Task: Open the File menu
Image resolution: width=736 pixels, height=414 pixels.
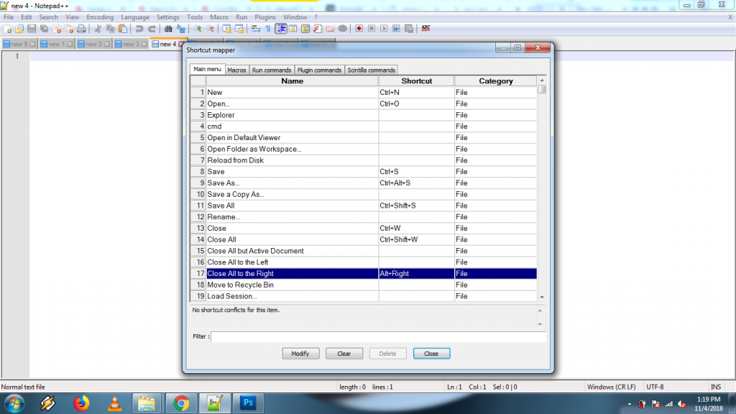Action: (9, 17)
